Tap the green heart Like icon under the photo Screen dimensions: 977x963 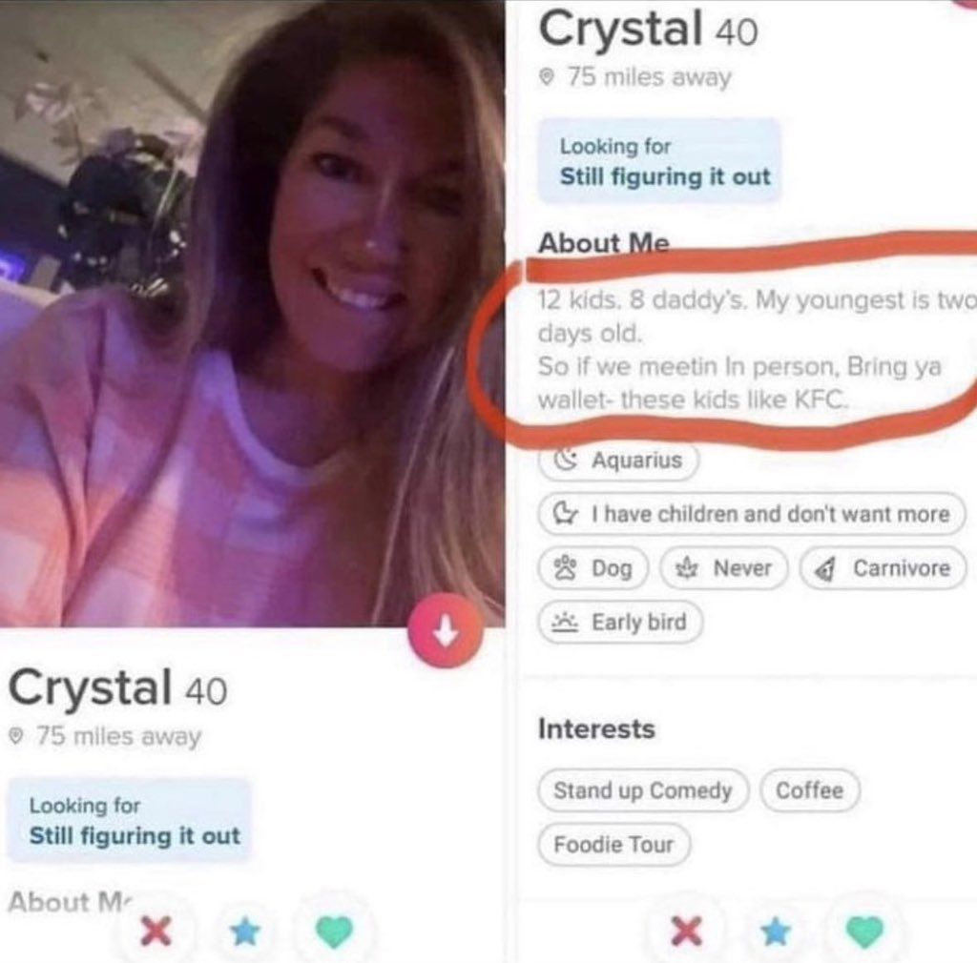(x=335, y=932)
